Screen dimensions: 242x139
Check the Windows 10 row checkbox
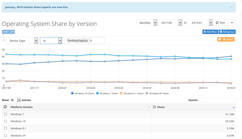coord(5,121)
